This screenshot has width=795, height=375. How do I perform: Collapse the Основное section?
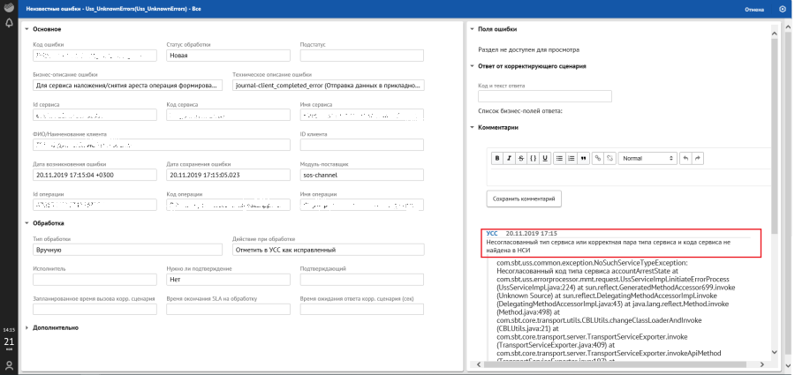[26, 29]
